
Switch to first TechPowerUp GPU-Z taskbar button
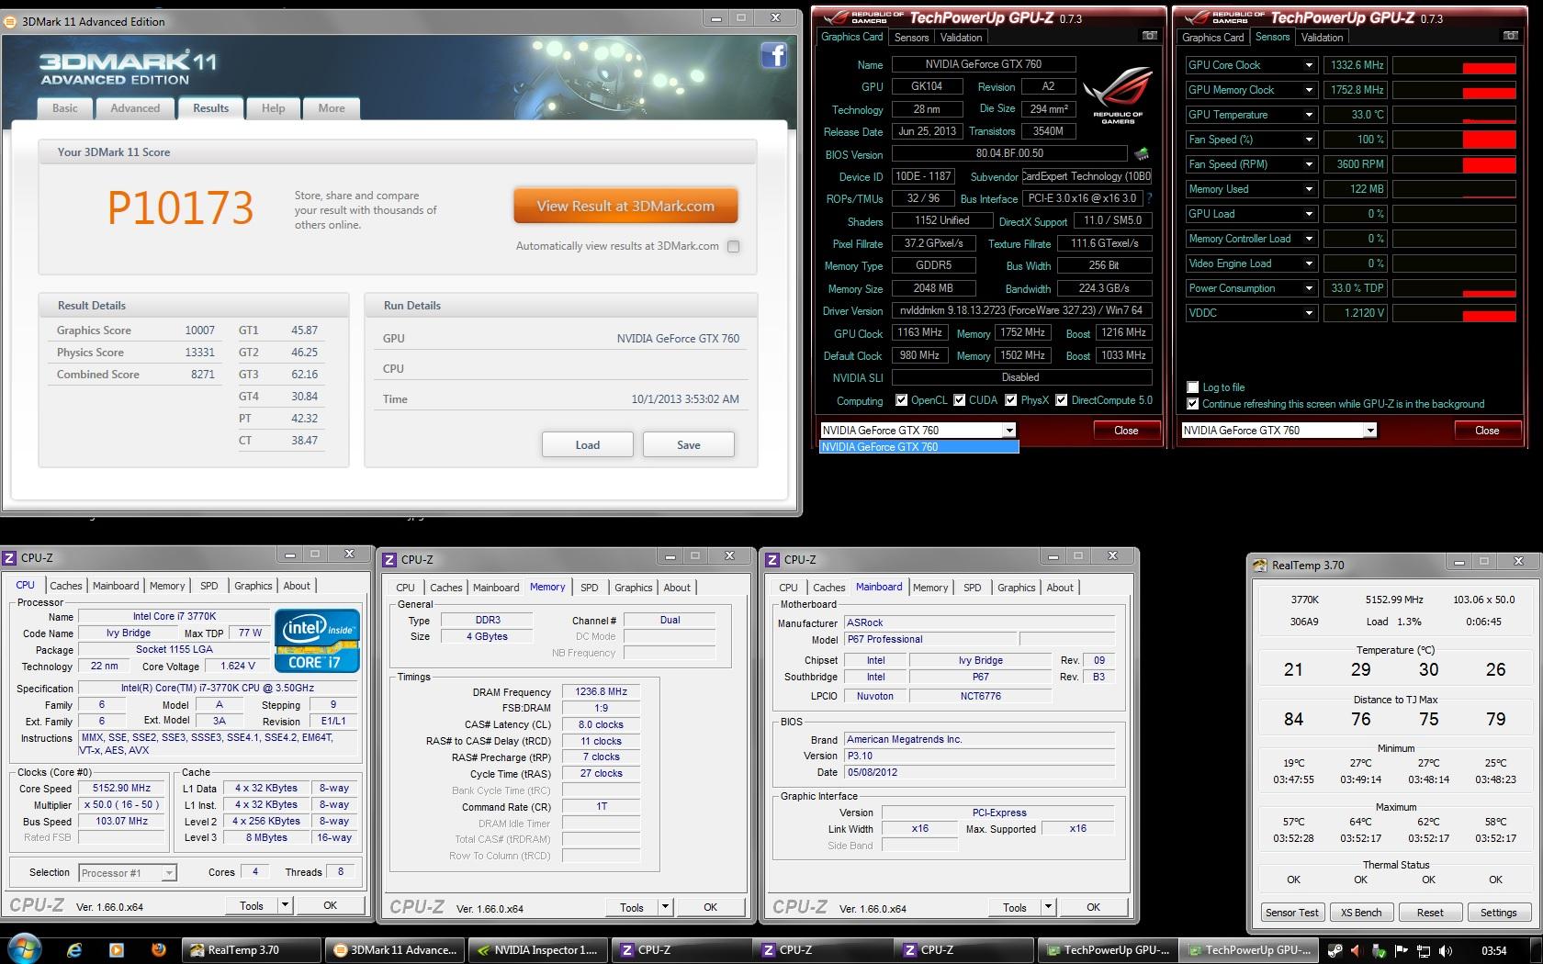pyautogui.click(x=1108, y=950)
